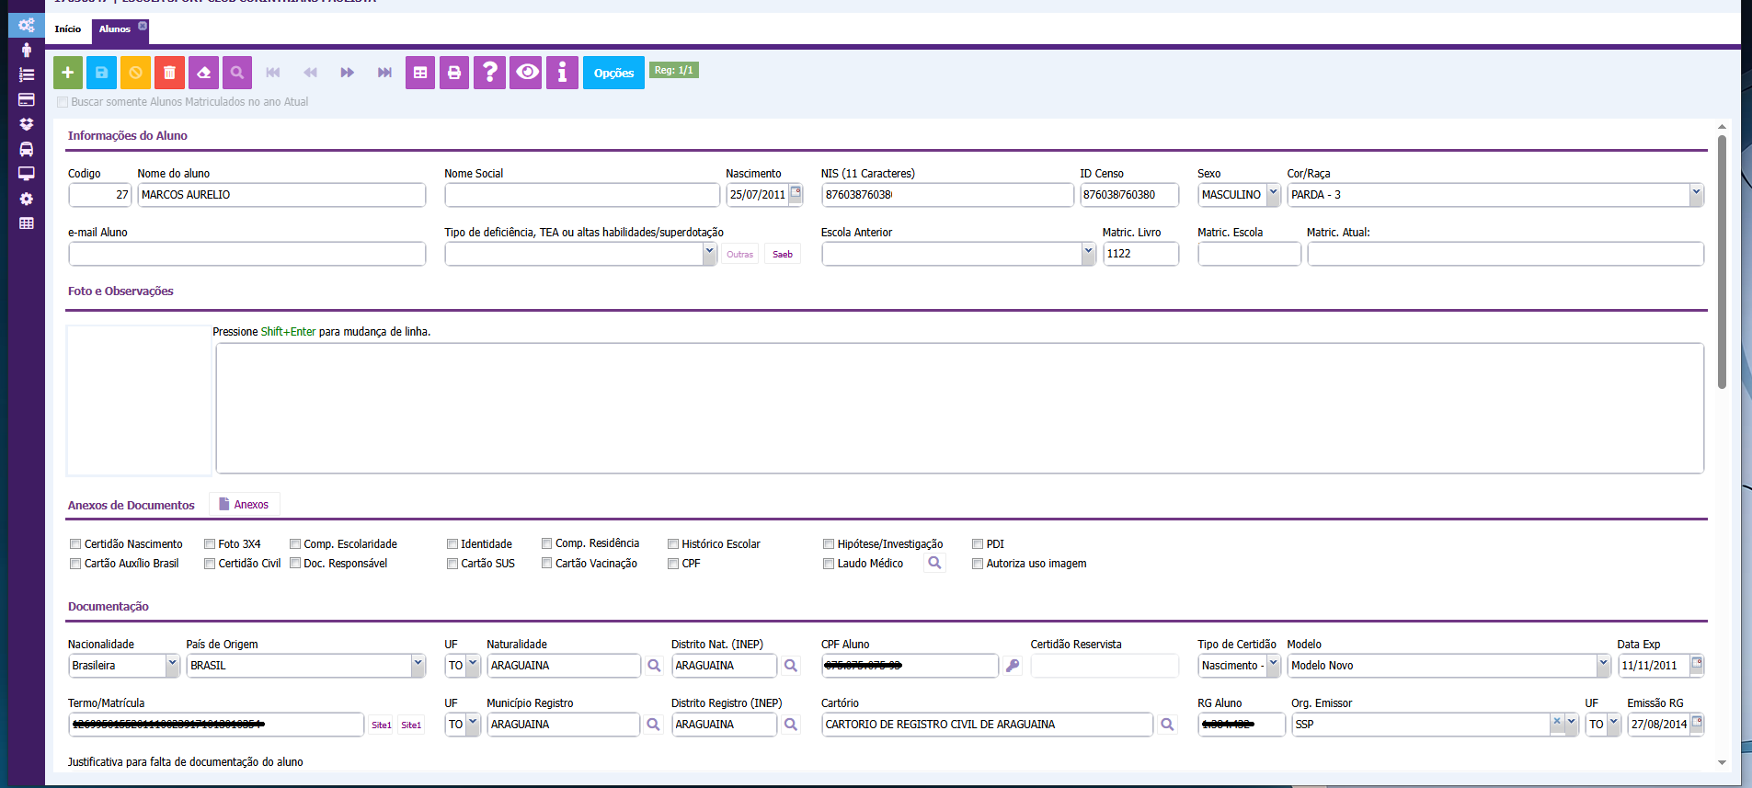This screenshot has width=1752, height=788.
Task: Search Naturalidade with magnifier icon
Action: 654,666
